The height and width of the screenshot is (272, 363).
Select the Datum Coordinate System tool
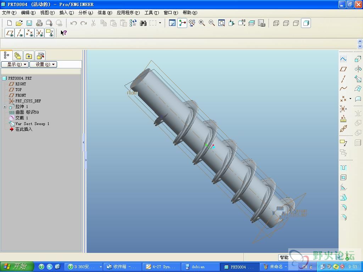(343, 108)
